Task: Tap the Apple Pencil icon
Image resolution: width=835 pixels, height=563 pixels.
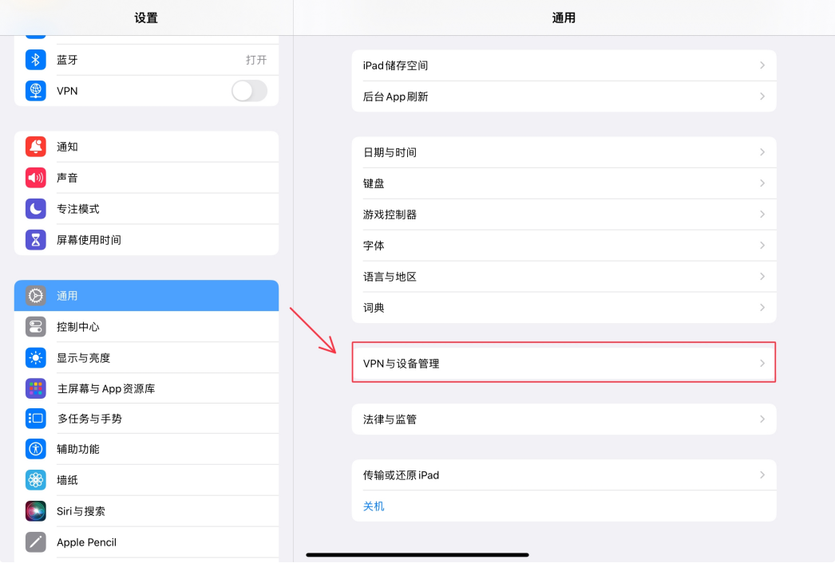Action: (36, 542)
